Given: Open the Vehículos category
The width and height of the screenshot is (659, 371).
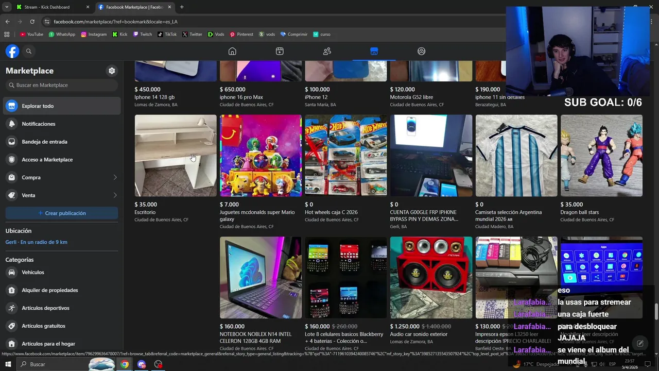Looking at the screenshot, I should coord(62,272).
